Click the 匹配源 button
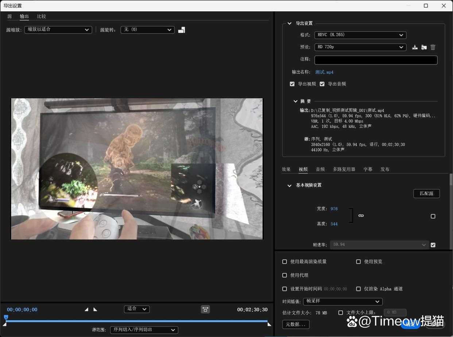The height and width of the screenshot is (337, 453). [x=426, y=194]
